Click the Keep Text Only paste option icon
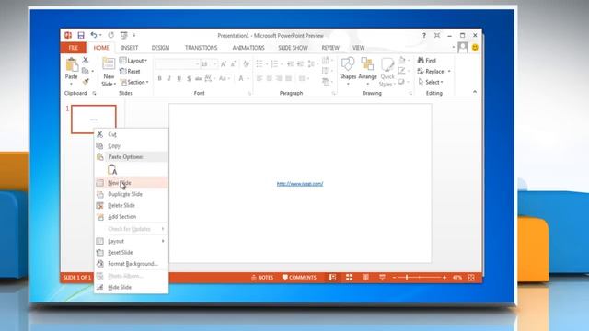This screenshot has height=331, width=589. click(x=112, y=169)
